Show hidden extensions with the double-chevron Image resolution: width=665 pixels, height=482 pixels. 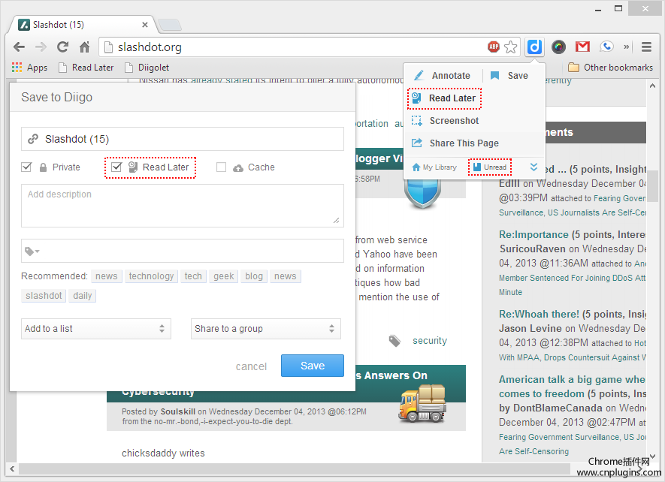click(626, 47)
